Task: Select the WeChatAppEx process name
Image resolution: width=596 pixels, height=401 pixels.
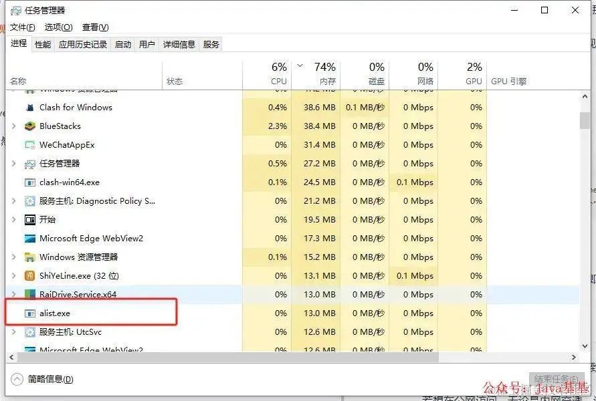Action: click(x=67, y=145)
